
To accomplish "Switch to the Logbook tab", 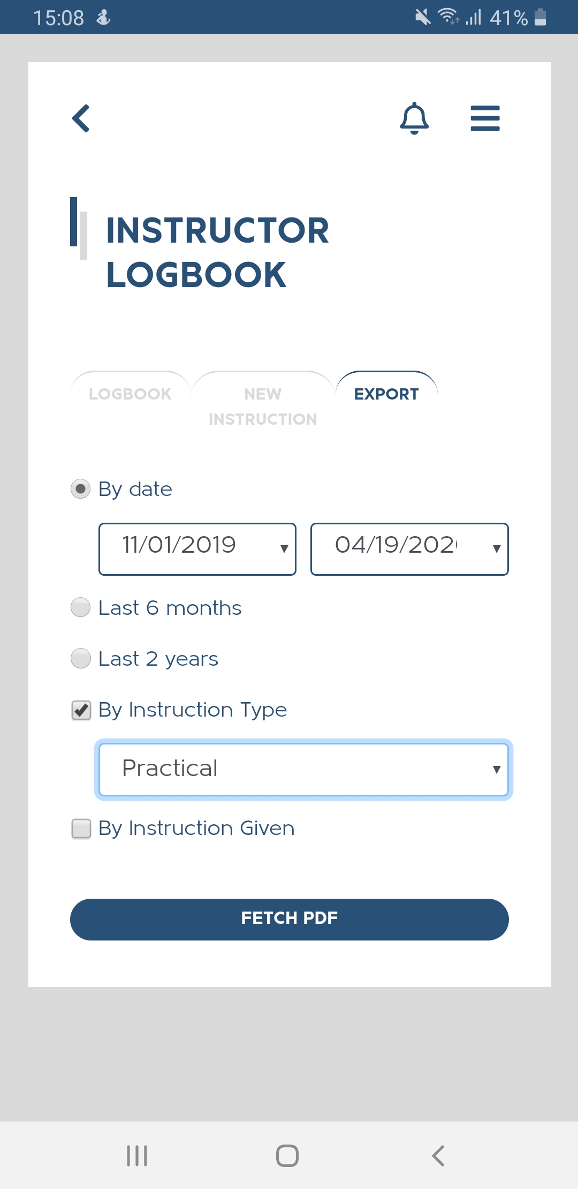I will coord(130,394).
